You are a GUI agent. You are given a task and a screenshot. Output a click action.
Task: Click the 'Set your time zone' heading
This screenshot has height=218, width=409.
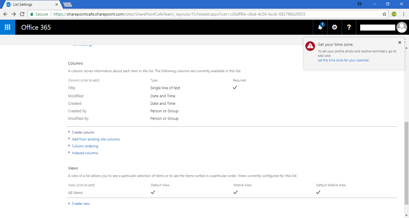335,45
